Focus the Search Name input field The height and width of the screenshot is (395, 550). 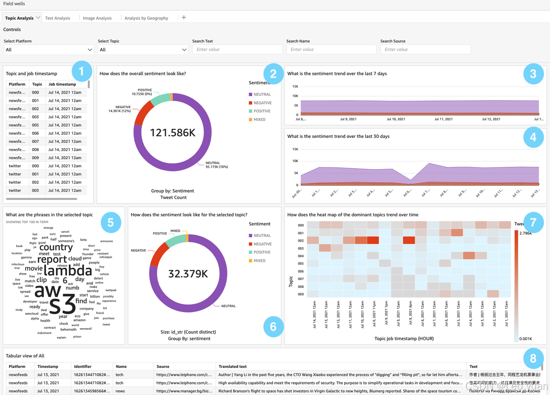pyautogui.click(x=331, y=49)
